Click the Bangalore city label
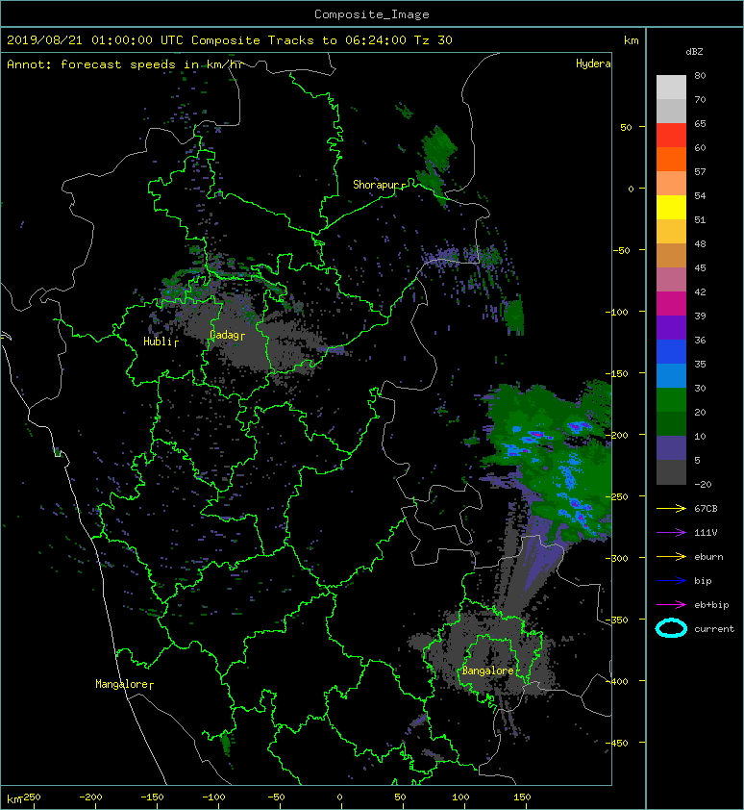Viewport: 744px width, 810px height. pos(488,671)
